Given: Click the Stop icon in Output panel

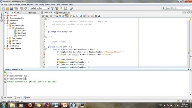Looking at the screenshot, I should point(5,79).
